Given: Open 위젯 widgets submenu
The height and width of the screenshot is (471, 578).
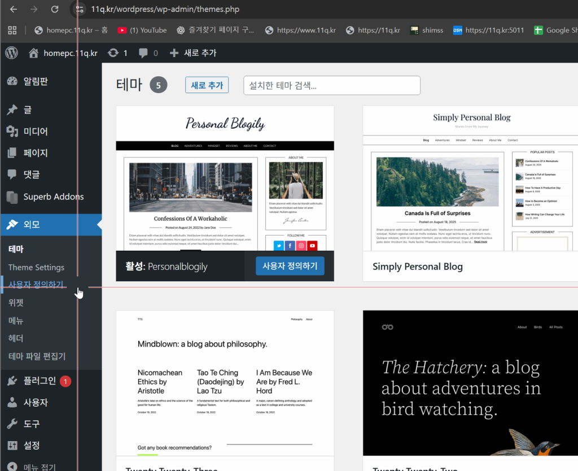Looking at the screenshot, I should (16, 303).
